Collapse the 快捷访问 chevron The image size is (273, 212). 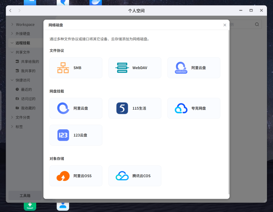(12, 80)
